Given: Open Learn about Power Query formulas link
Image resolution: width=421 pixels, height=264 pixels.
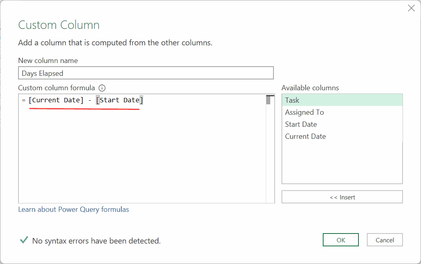Looking at the screenshot, I should pyautogui.click(x=74, y=209).
